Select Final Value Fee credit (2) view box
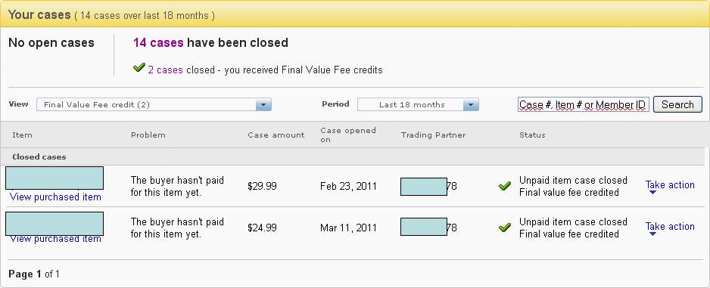 point(154,105)
